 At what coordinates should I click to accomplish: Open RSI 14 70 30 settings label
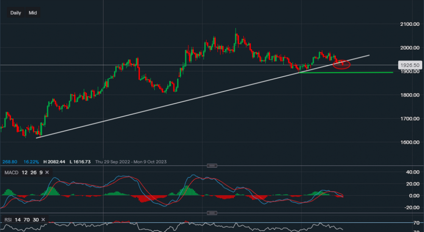21,220
